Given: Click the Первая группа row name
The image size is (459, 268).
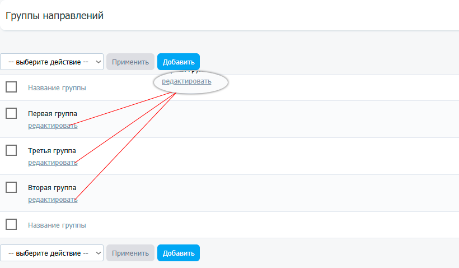Looking at the screenshot, I should pos(53,114).
